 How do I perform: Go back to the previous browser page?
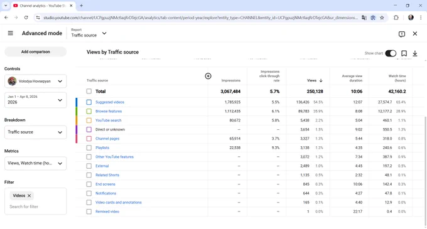click(x=6, y=18)
